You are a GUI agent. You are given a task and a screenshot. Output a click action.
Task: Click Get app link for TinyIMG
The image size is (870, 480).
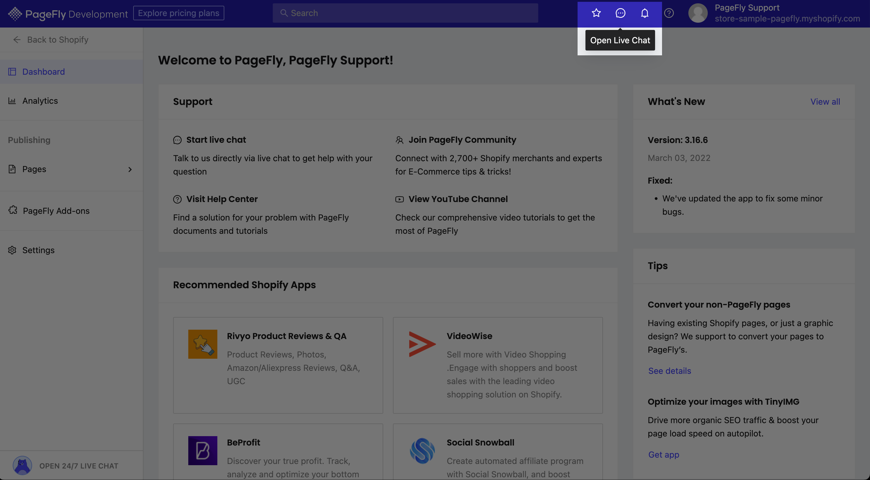[x=663, y=454]
